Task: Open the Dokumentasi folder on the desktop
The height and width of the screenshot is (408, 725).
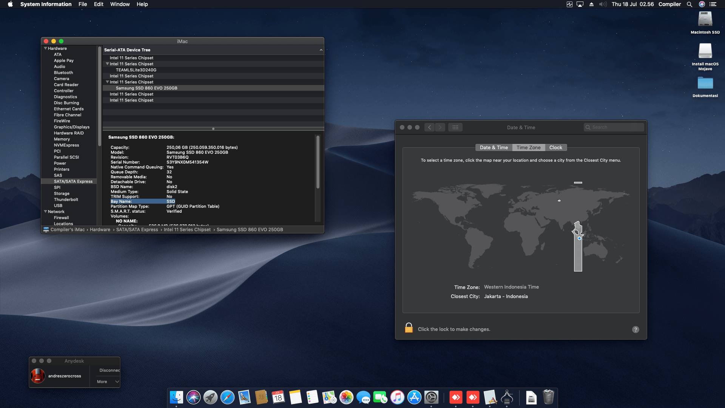Action: click(705, 83)
